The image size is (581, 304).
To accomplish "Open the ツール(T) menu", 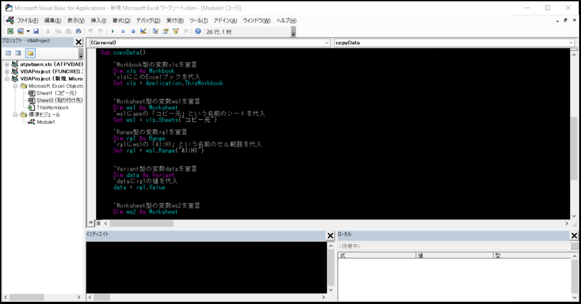I will [x=199, y=20].
